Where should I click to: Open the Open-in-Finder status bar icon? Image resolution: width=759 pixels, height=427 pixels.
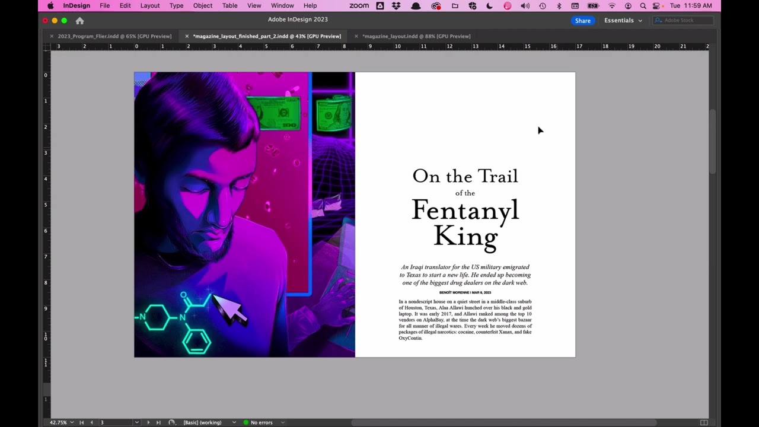[172, 422]
